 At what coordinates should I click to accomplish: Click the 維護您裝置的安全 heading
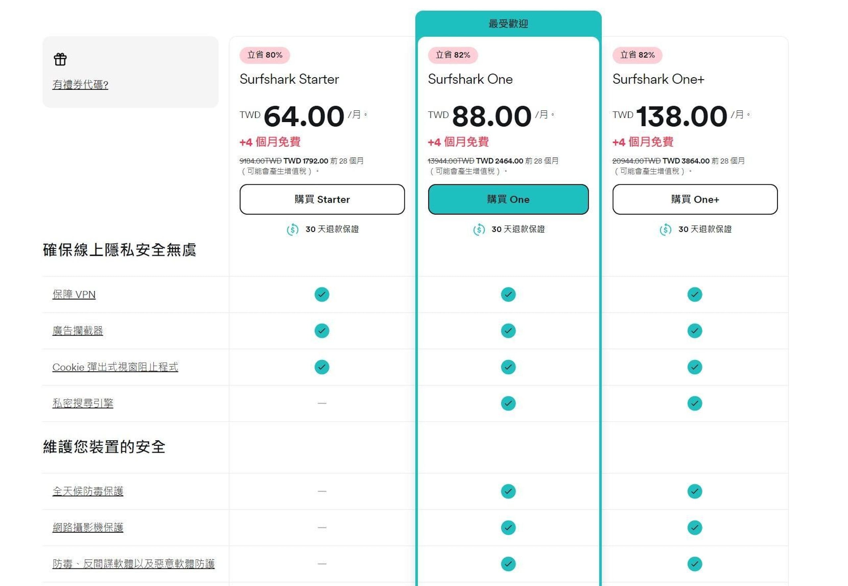click(104, 447)
